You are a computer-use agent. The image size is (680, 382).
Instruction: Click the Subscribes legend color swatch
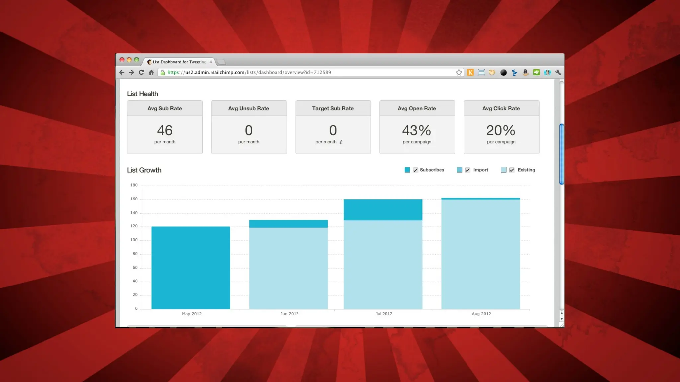click(407, 170)
